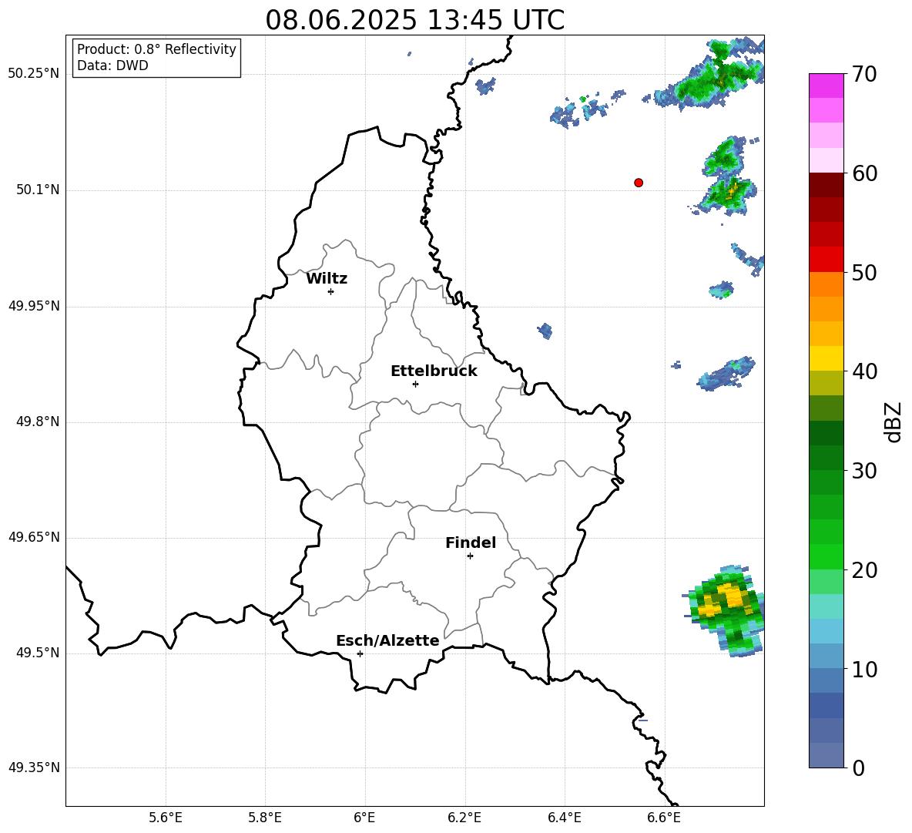Pick the yellow swatch just above 40 dBZ
The width and height of the screenshot is (912, 833).
tap(826, 358)
